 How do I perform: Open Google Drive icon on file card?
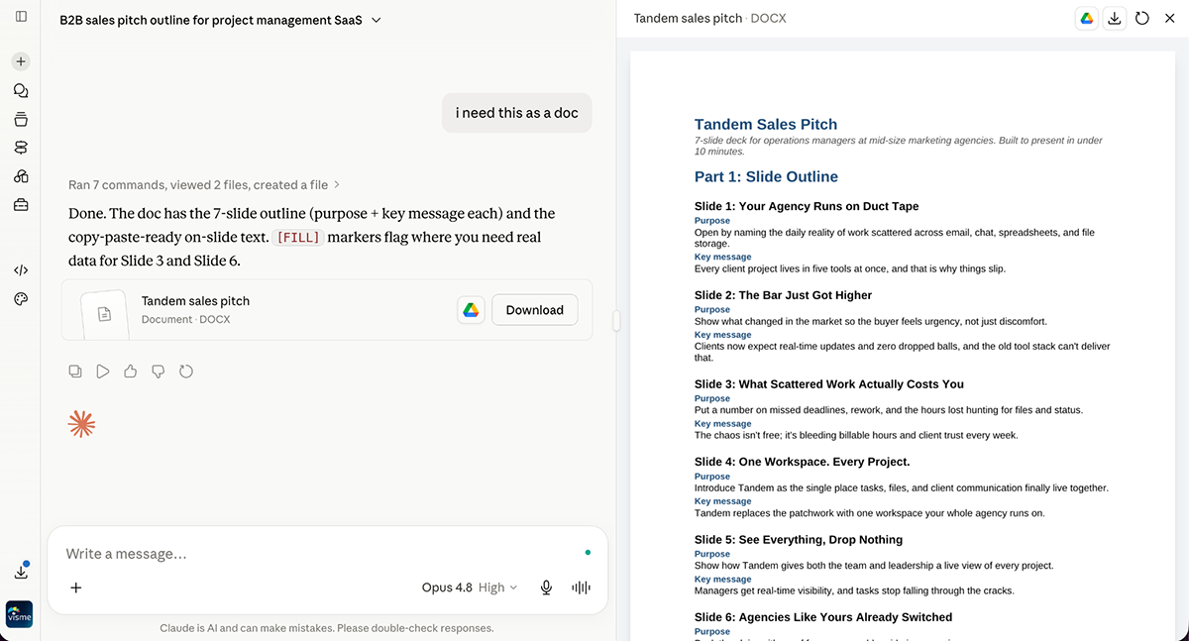[471, 310]
